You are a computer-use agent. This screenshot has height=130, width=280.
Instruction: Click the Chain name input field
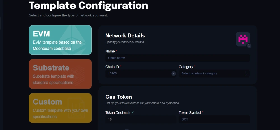coord(178,58)
